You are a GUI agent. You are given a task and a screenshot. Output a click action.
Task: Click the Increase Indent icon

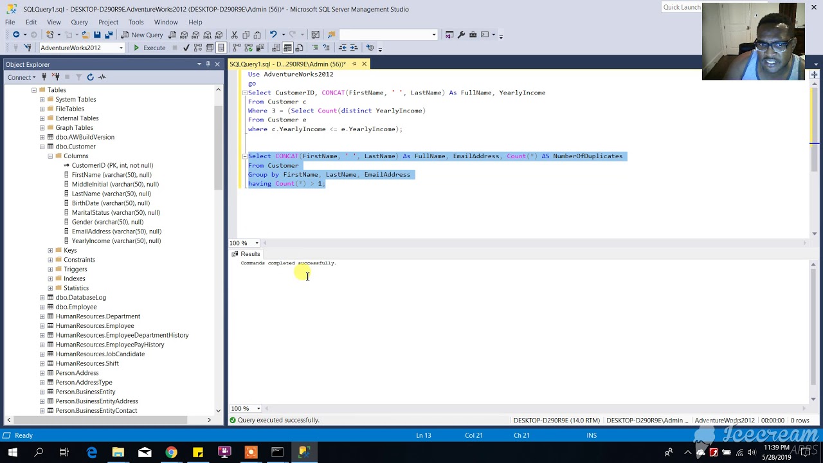(354, 48)
